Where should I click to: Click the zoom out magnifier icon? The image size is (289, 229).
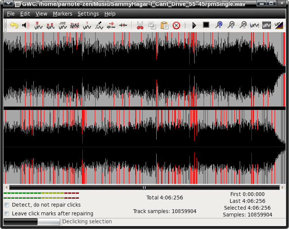(243, 25)
